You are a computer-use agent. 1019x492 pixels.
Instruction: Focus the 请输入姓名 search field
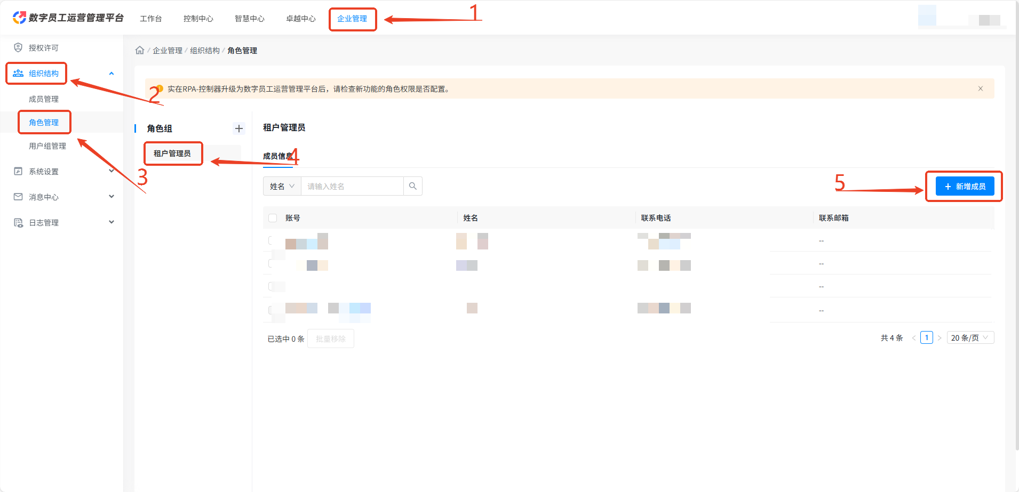coord(352,186)
